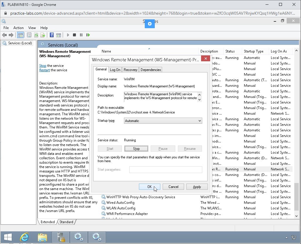Click the blue plus overlay icon at top
The height and width of the screenshot is (244, 301).
pos(150,24)
